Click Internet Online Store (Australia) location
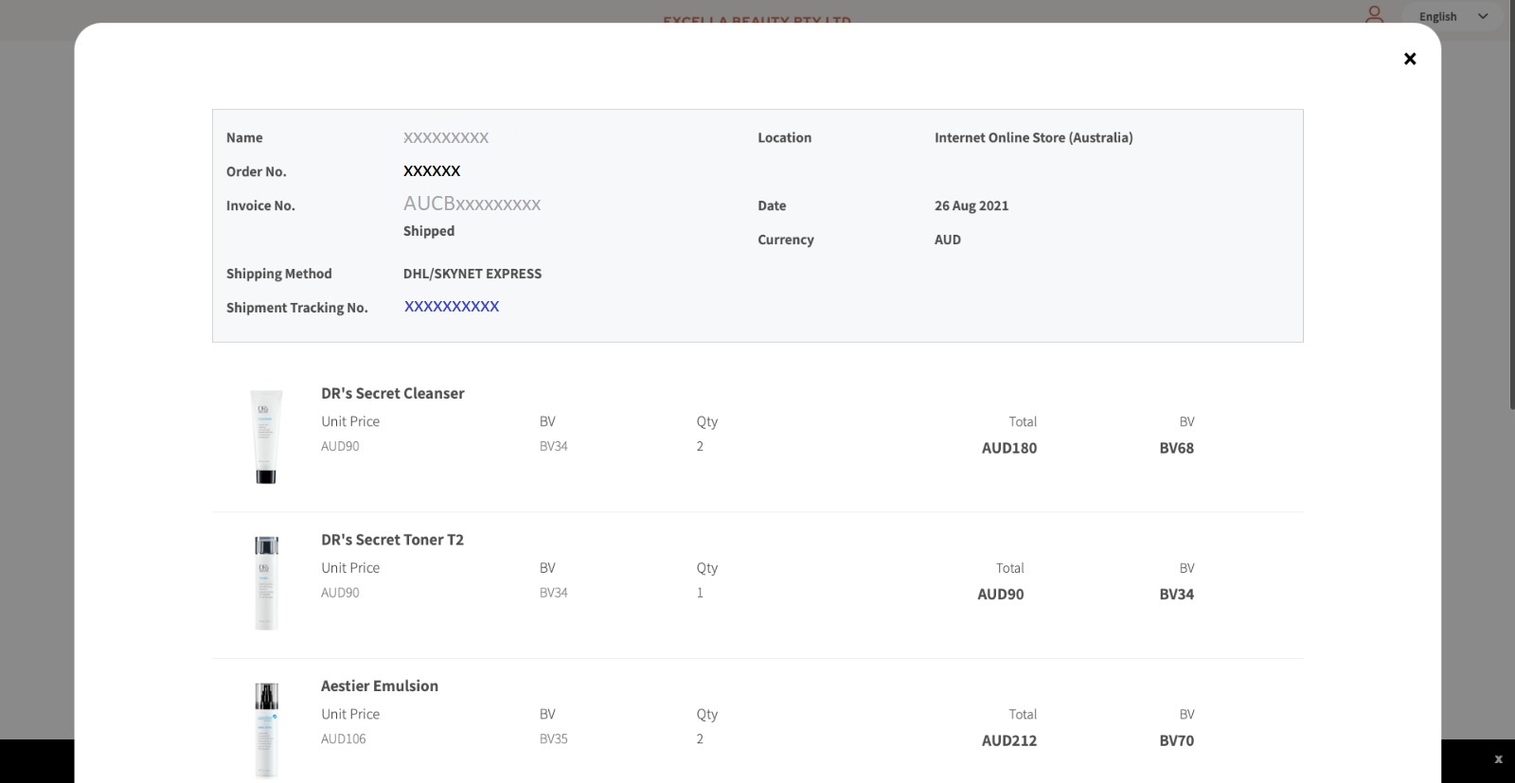1515x783 pixels. (1033, 137)
